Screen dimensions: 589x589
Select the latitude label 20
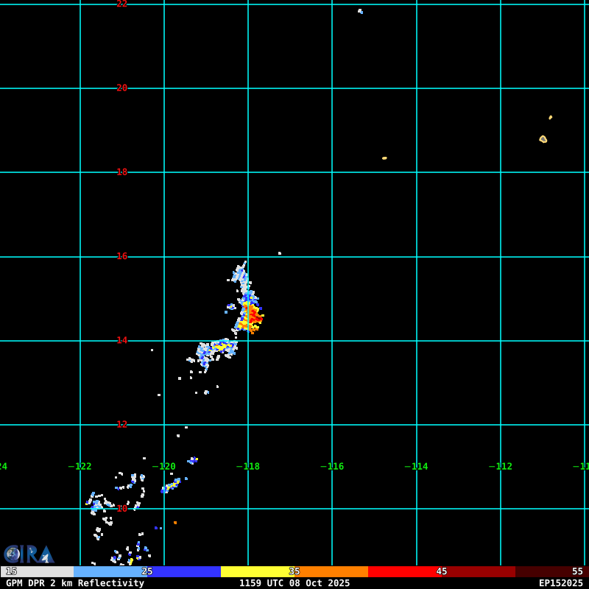(x=121, y=88)
